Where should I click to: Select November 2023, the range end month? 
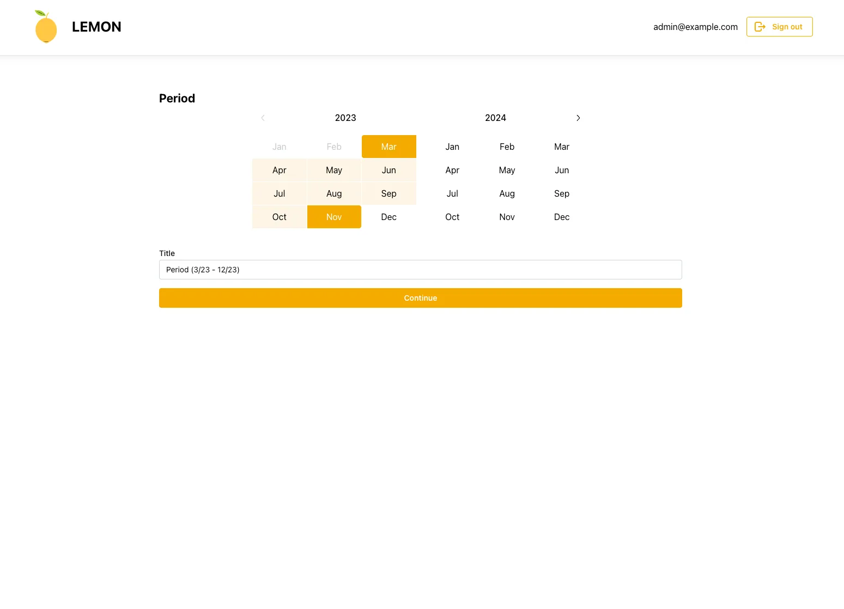point(334,216)
